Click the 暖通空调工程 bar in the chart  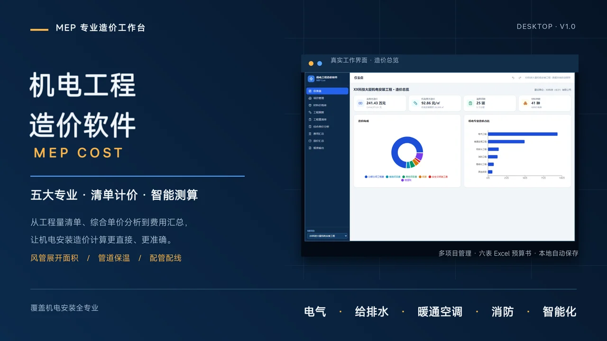point(506,142)
